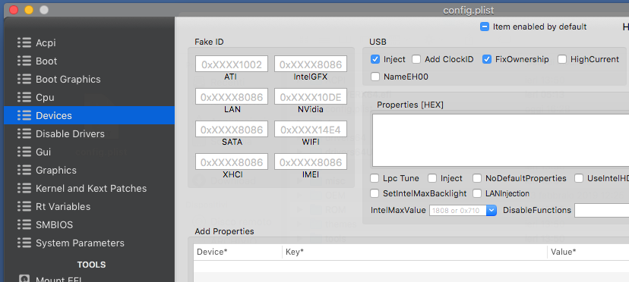Image resolution: width=629 pixels, height=282 pixels.
Task: Click the first empty Add Properties row
Action: 411,266
